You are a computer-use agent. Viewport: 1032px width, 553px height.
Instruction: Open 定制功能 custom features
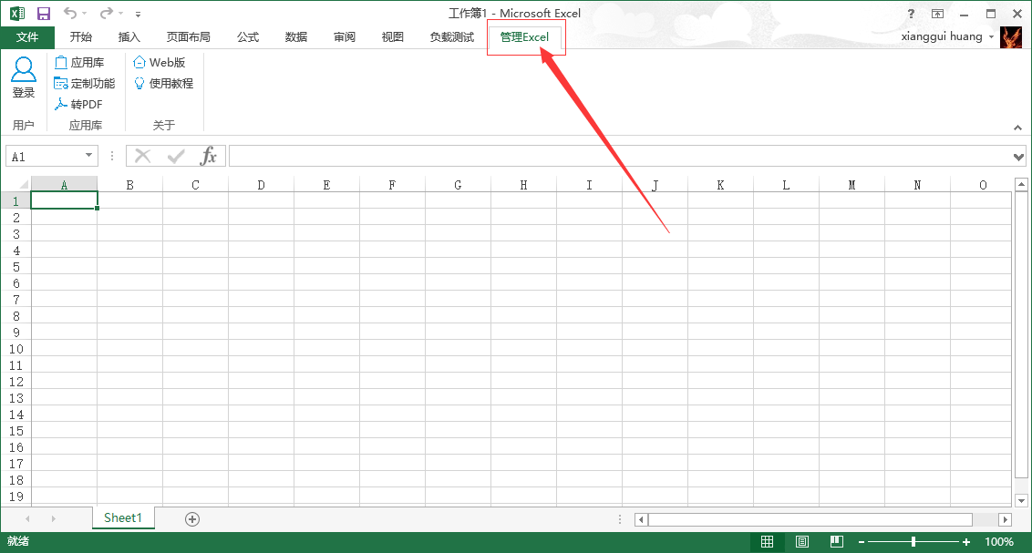(84, 84)
